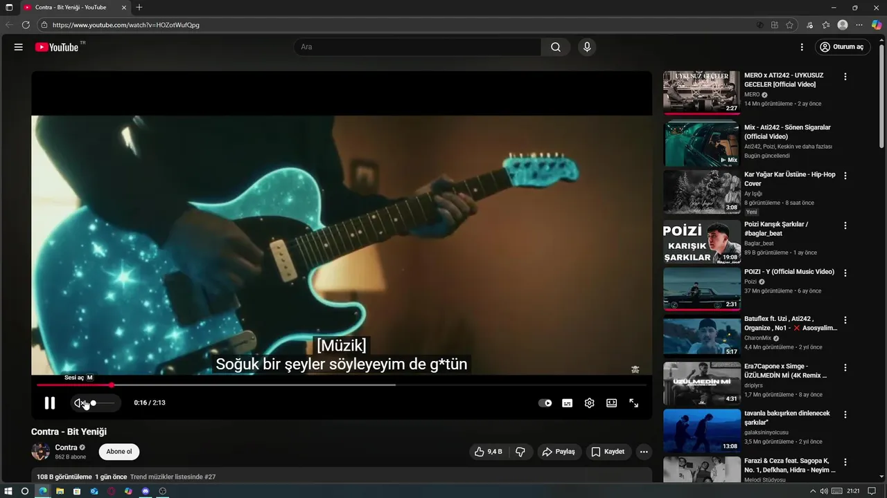Unmute the video with speaker icon

click(80, 403)
